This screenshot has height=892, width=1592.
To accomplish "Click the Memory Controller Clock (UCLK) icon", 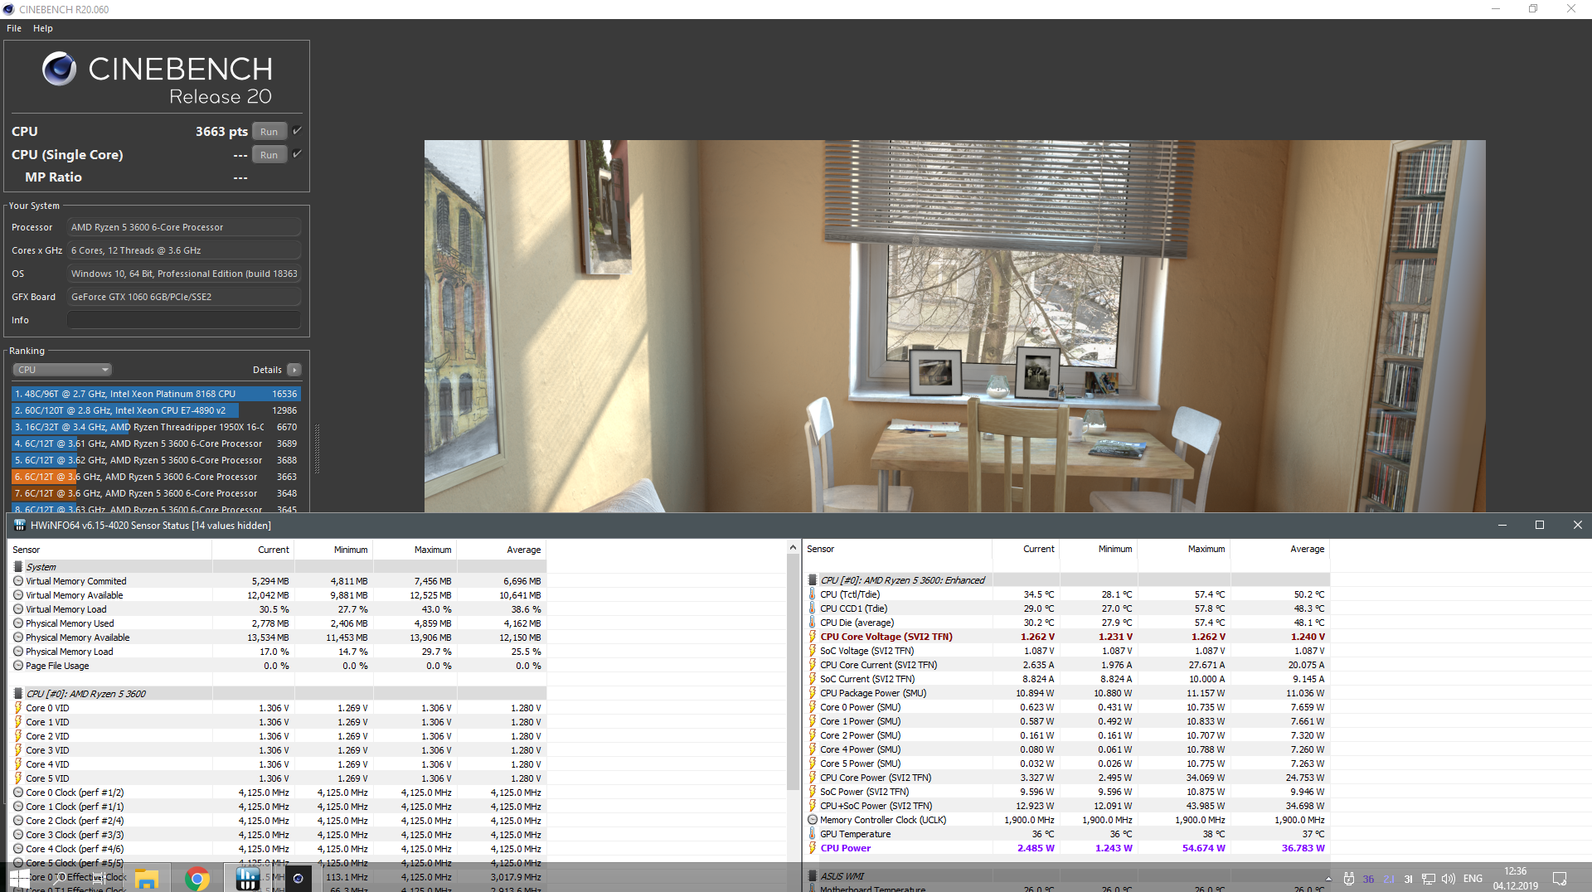I will pyautogui.click(x=813, y=820).
